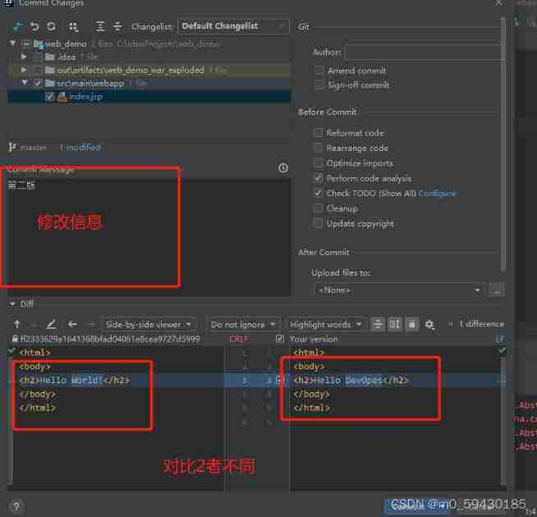Click the Collapse All icon in changes toolbar
Screen dimensions: 537x517
click(117, 26)
